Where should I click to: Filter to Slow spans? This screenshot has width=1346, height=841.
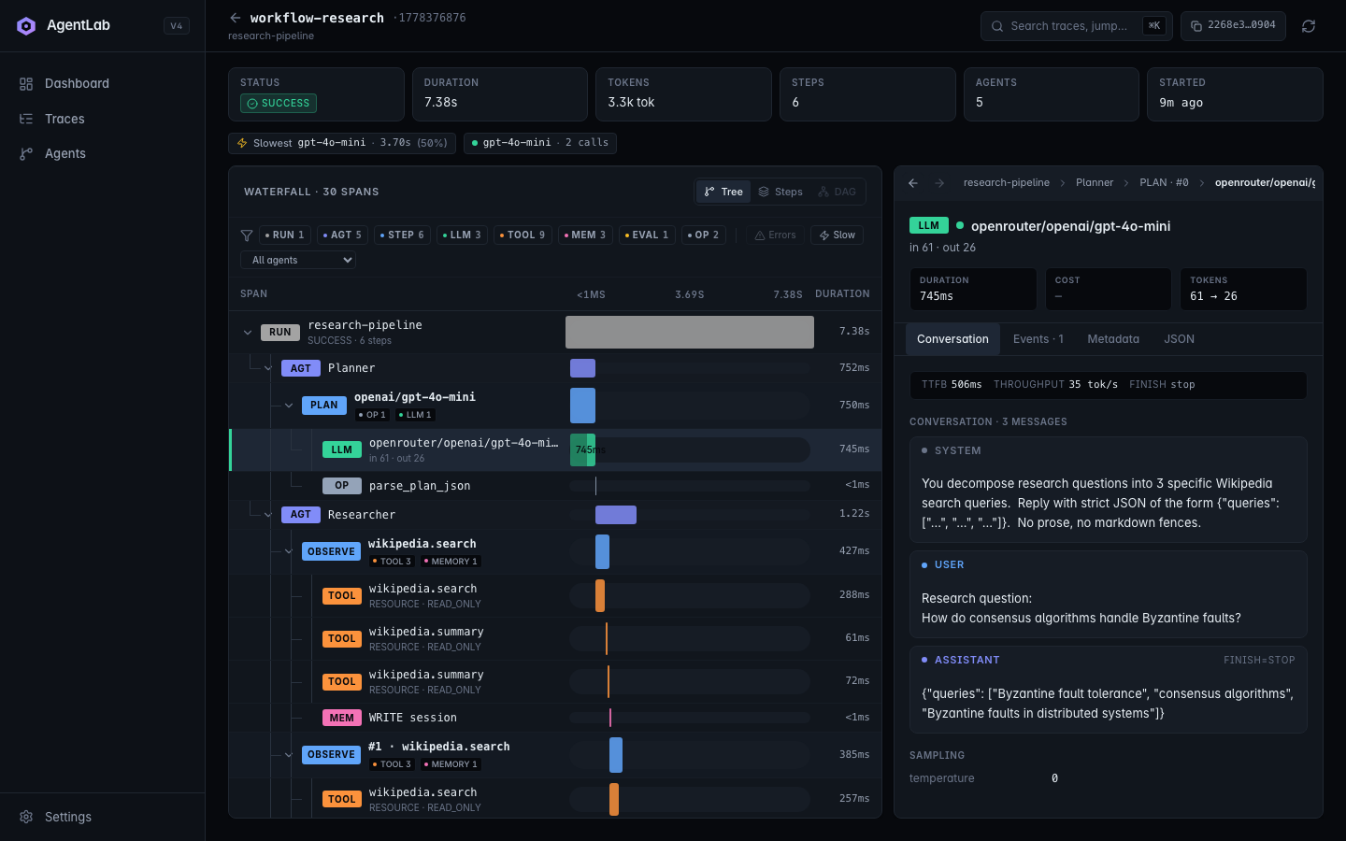837,235
